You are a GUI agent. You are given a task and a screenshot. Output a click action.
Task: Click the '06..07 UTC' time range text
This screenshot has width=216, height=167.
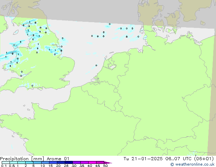coord(179,159)
